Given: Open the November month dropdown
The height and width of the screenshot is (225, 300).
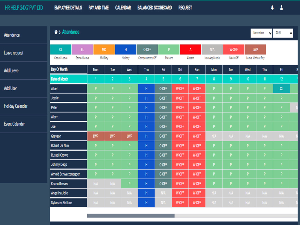Looking at the screenshot, I should point(261,33).
